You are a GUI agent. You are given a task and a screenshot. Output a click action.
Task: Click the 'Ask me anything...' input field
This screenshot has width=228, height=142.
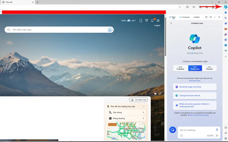[197, 130]
